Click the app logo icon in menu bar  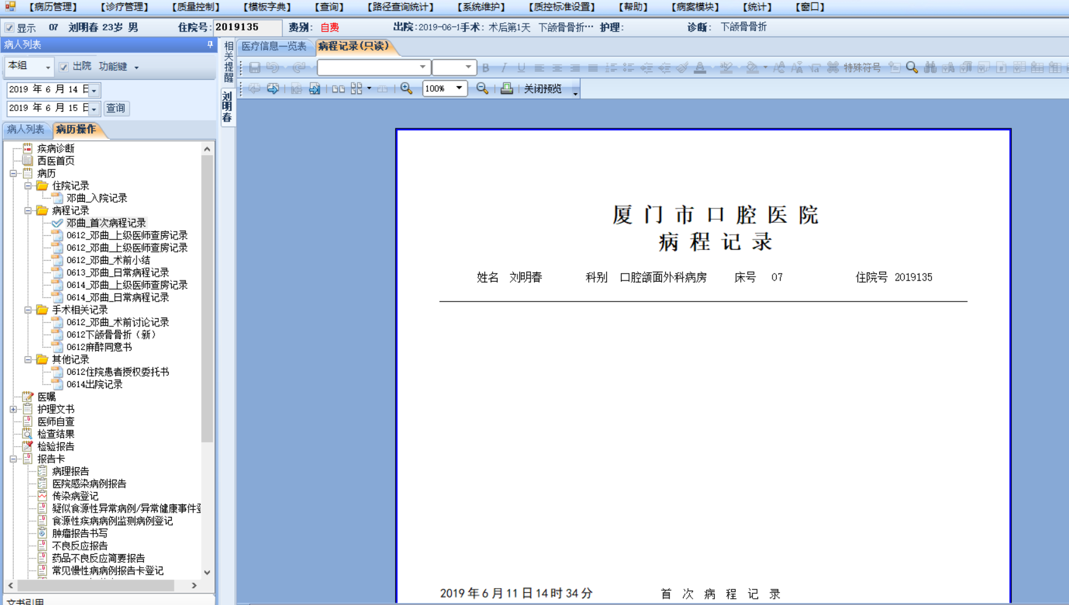pos(10,7)
